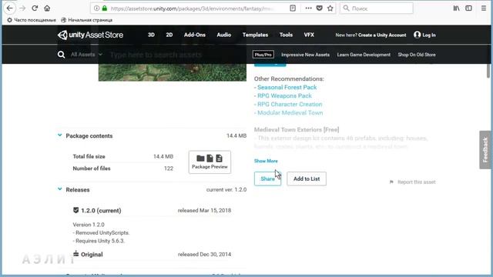Open the Feedback side tab
Screen dimensions: 493x277
pos(485,150)
